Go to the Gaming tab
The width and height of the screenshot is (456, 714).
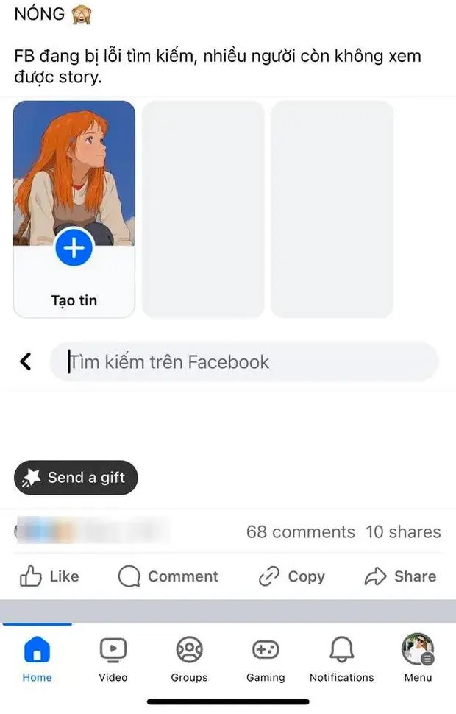[x=266, y=657]
